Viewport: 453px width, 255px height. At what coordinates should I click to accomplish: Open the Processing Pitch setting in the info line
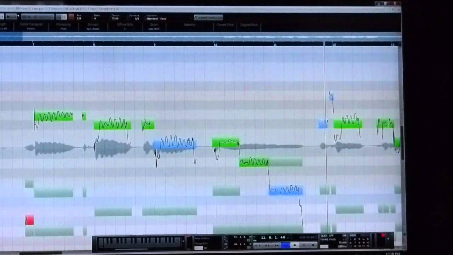(x=63, y=27)
